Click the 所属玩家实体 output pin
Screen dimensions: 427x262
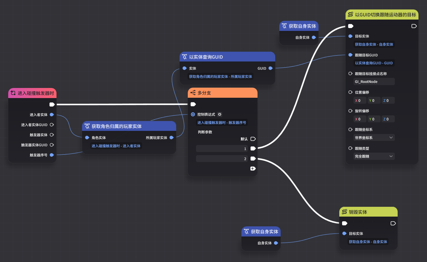(x=171, y=138)
